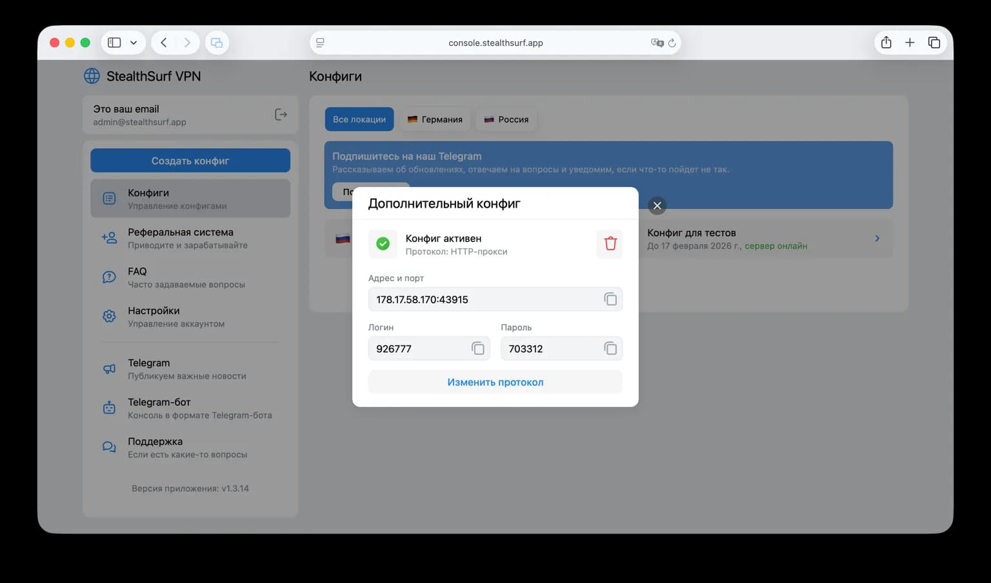
Task: Close the Дополнительный конфиг dialog
Action: pyautogui.click(x=657, y=206)
